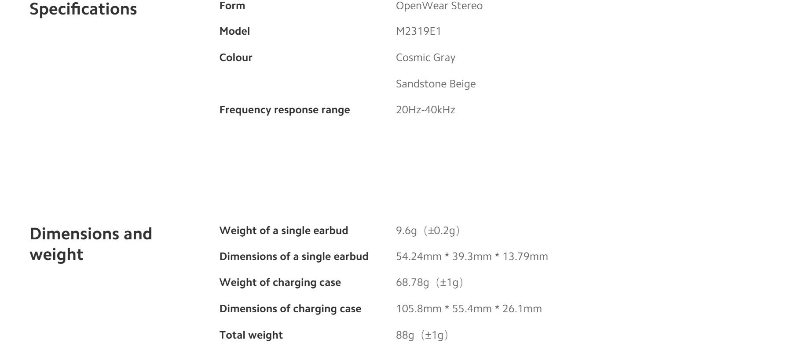Select the Form label text
This screenshot has height=361, width=802.
pos(232,6)
